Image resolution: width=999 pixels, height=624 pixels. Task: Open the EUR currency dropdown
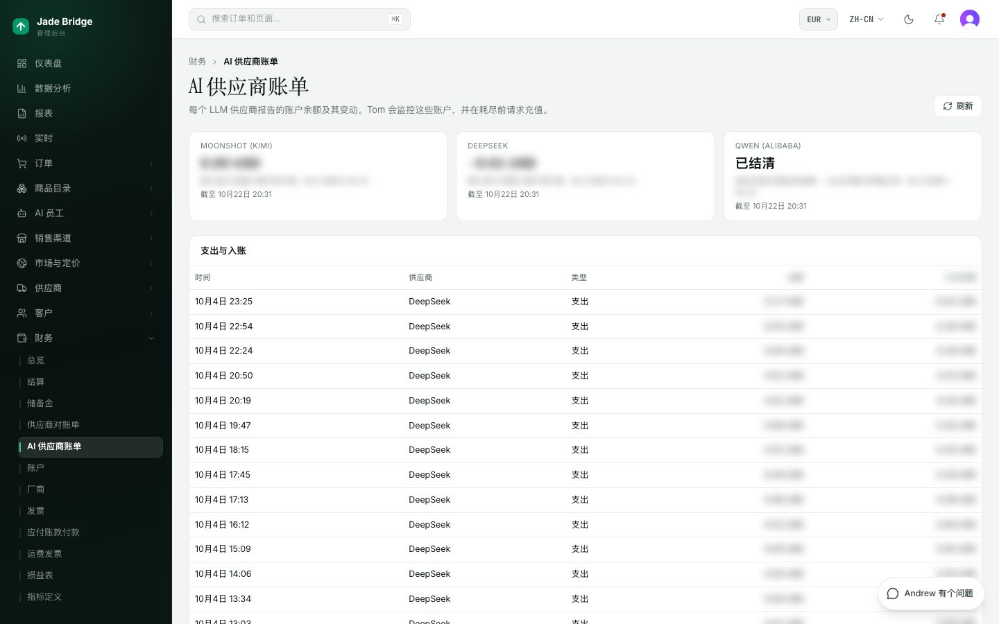819,19
